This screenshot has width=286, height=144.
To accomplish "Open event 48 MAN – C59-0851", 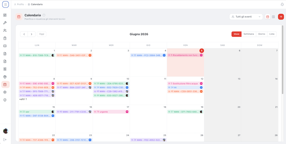I will 185,91.
